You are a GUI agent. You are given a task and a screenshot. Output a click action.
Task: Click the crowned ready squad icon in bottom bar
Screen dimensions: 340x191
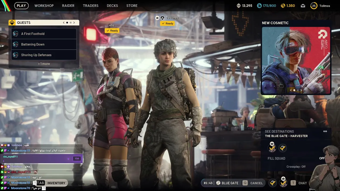pyautogui.click(x=283, y=182)
